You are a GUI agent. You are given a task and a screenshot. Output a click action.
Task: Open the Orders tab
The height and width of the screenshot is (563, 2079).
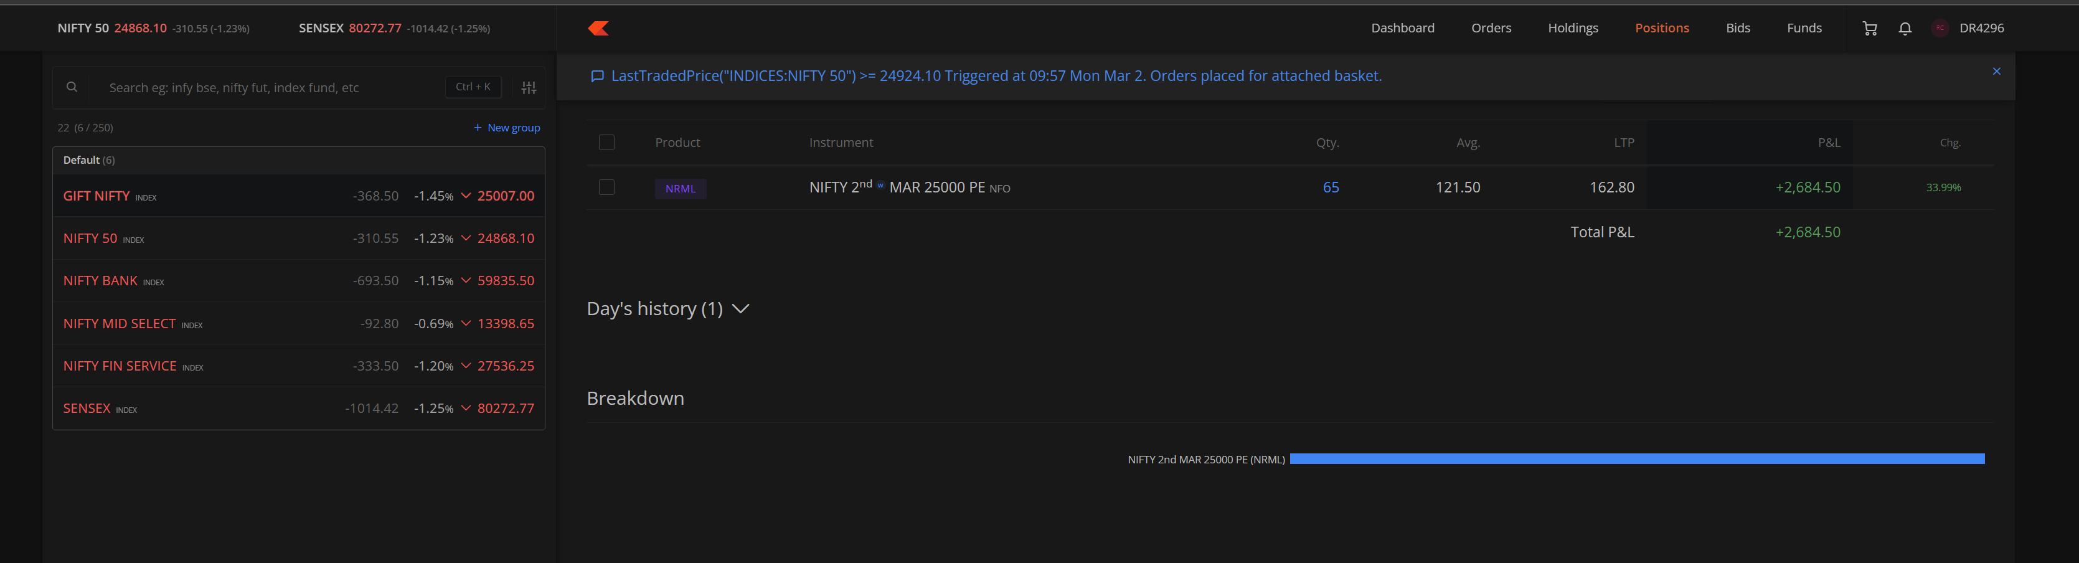tap(1491, 28)
